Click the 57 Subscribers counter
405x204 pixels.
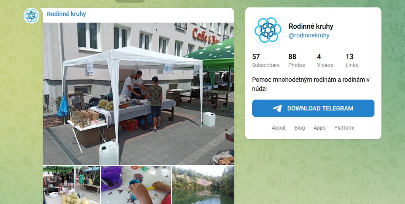coord(266,60)
